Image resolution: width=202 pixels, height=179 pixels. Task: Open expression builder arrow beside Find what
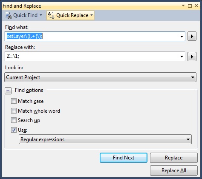192,36
